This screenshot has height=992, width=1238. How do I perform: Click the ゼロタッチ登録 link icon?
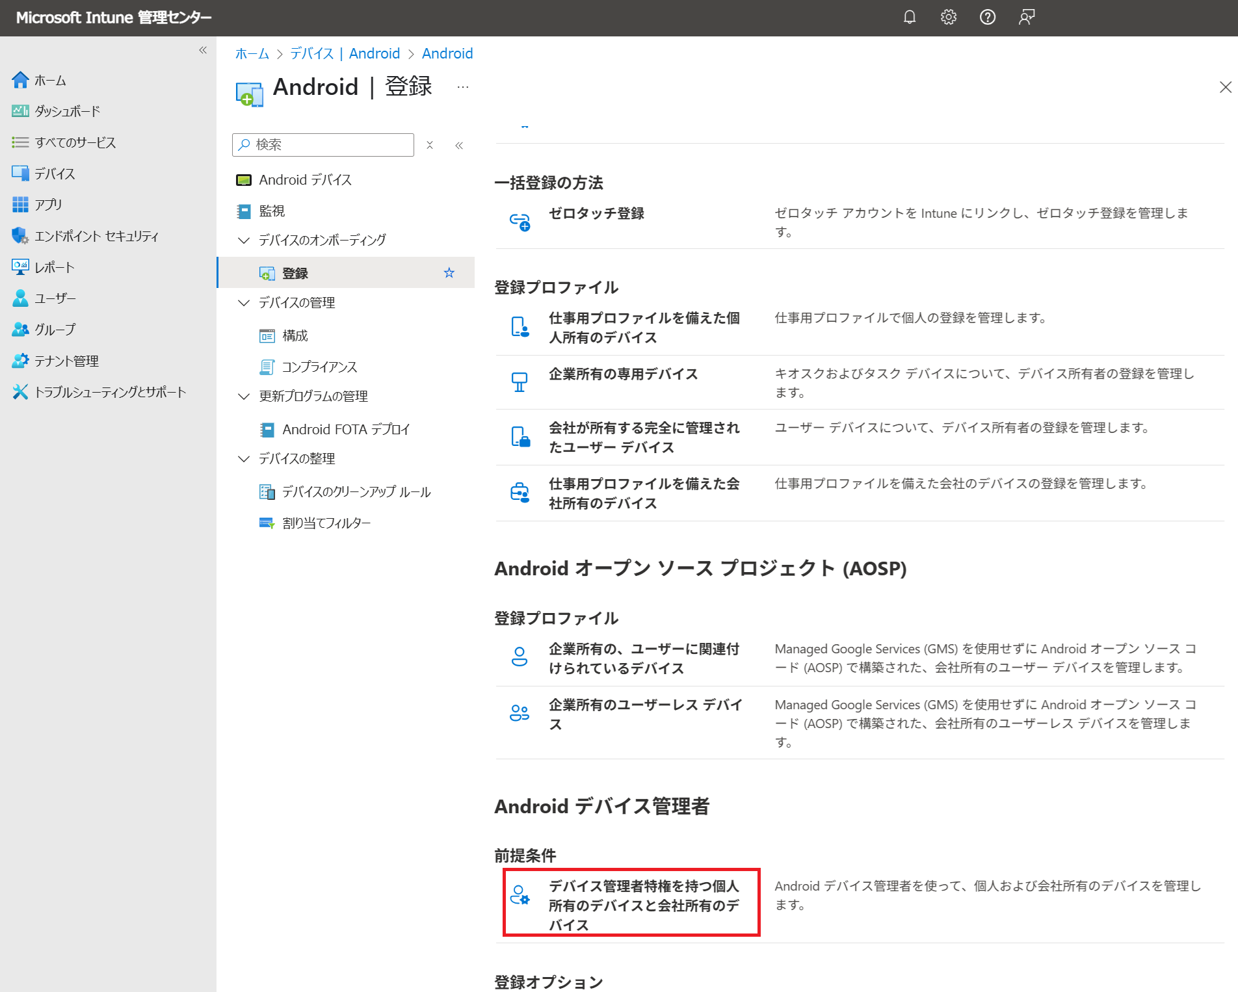[520, 222]
